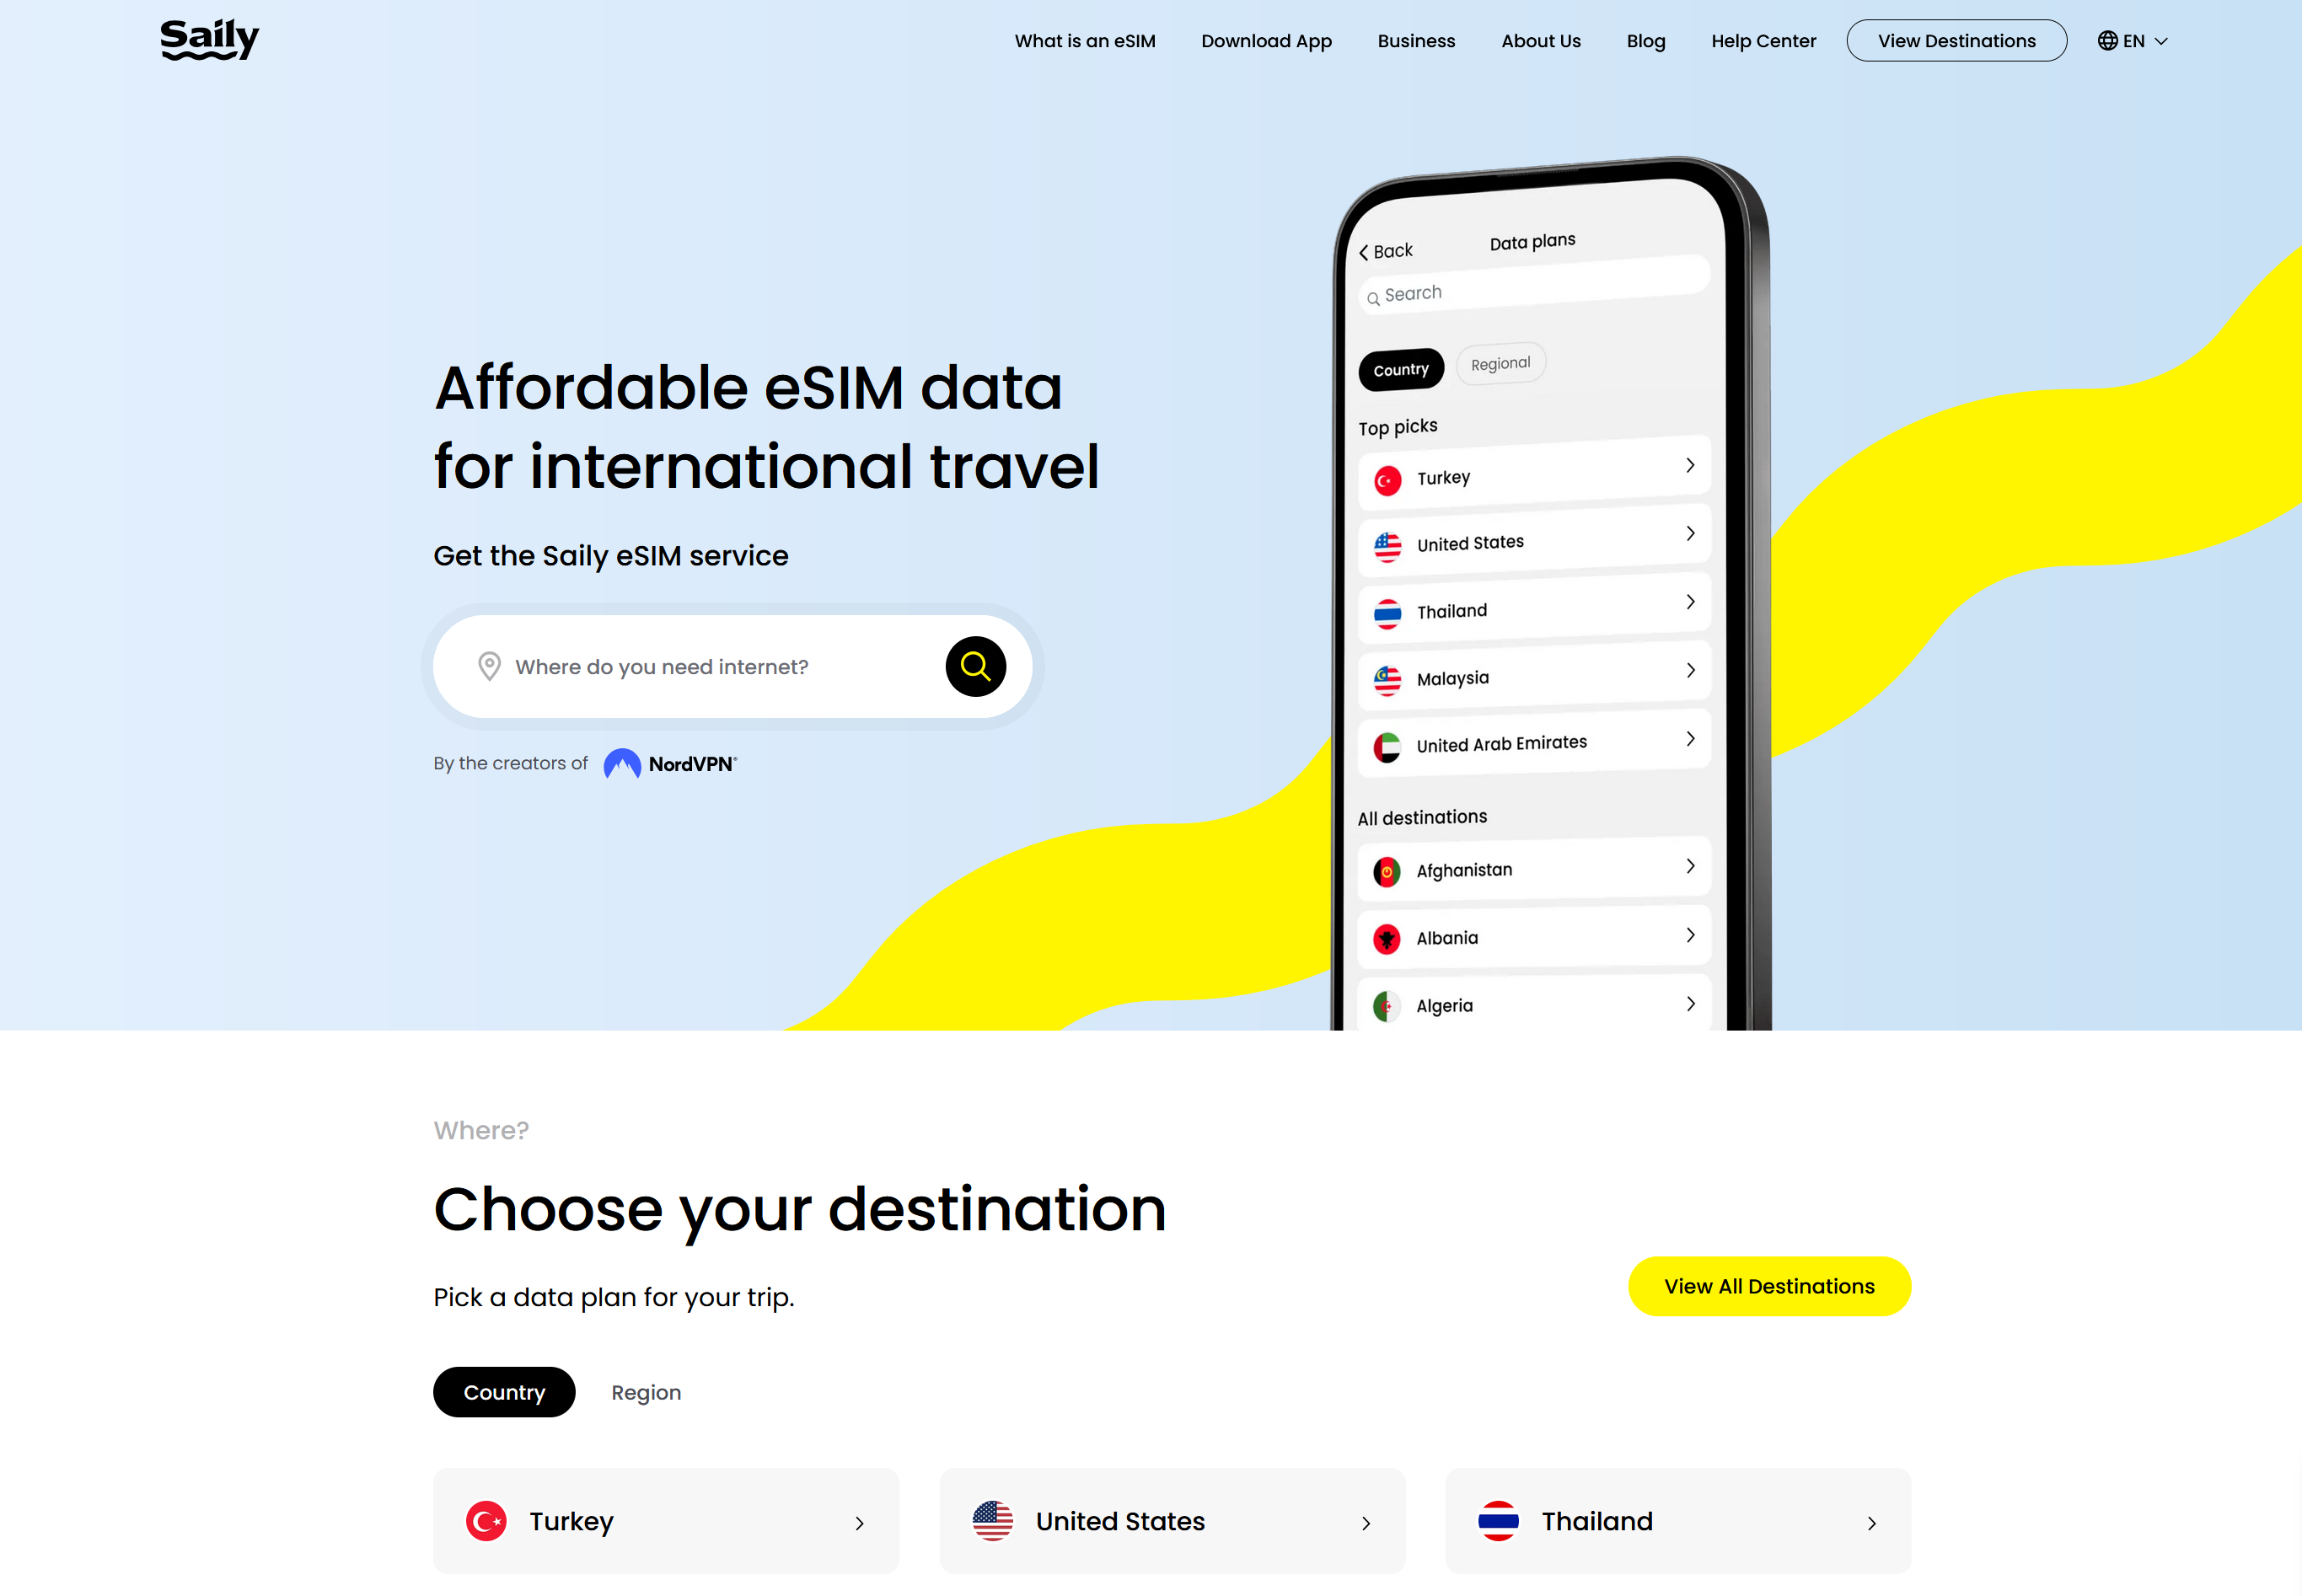This screenshot has height=1596, width=2302.
Task: Click the Thailand flag icon in destination list
Action: 1495,1521
